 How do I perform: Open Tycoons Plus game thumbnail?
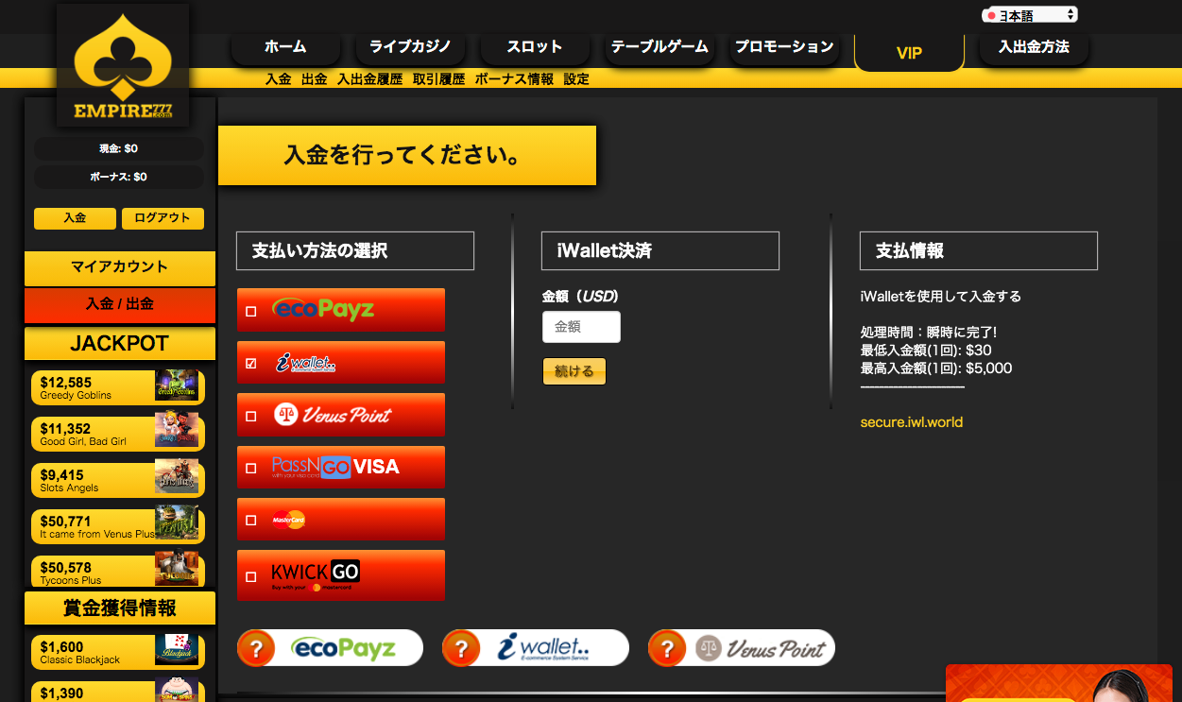click(177, 569)
